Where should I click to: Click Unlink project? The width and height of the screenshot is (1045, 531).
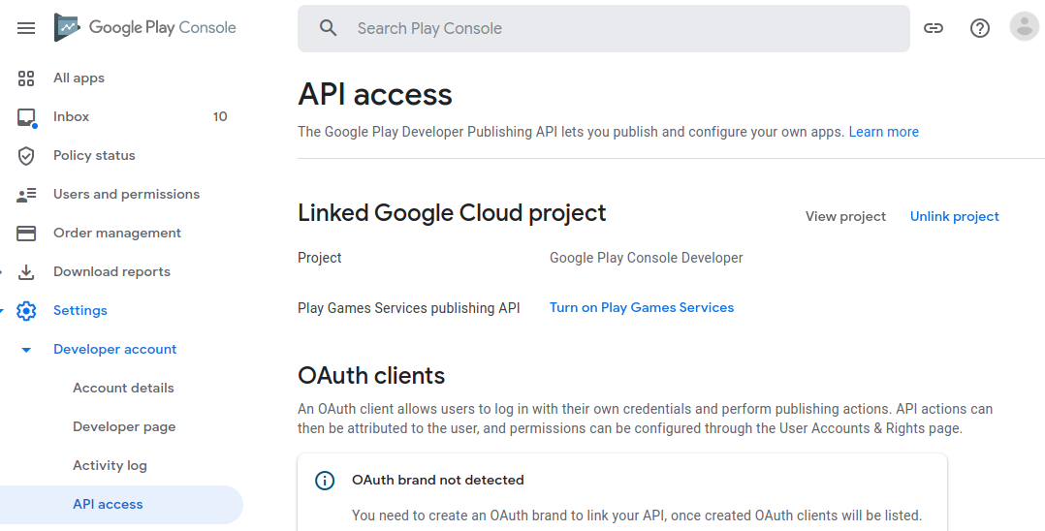[954, 216]
